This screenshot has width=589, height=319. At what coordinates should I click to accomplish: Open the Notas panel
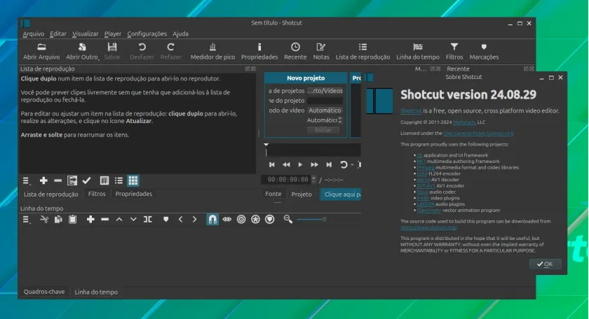[x=321, y=51]
